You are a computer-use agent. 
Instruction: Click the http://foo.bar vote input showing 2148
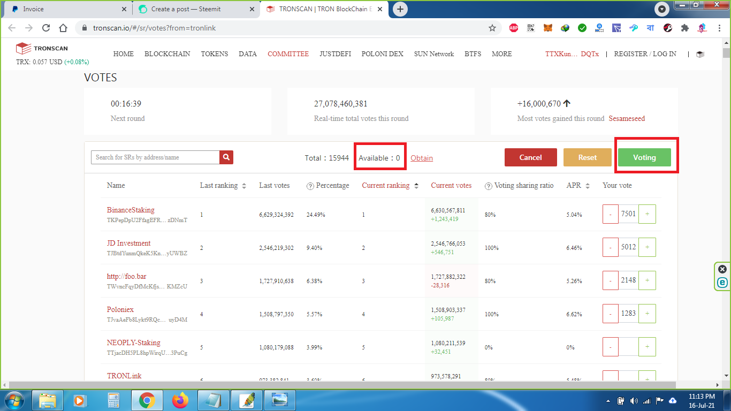coord(628,280)
